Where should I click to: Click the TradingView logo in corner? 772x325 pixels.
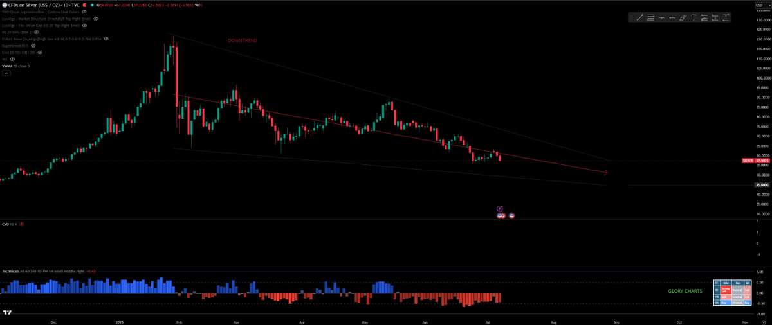(8, 313)
